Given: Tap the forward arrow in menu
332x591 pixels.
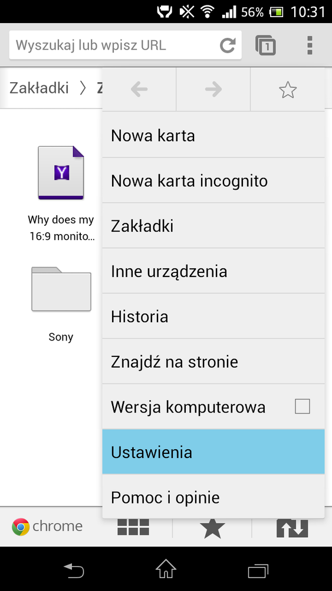Looking at the screenshot, I should tap(213, 90).
